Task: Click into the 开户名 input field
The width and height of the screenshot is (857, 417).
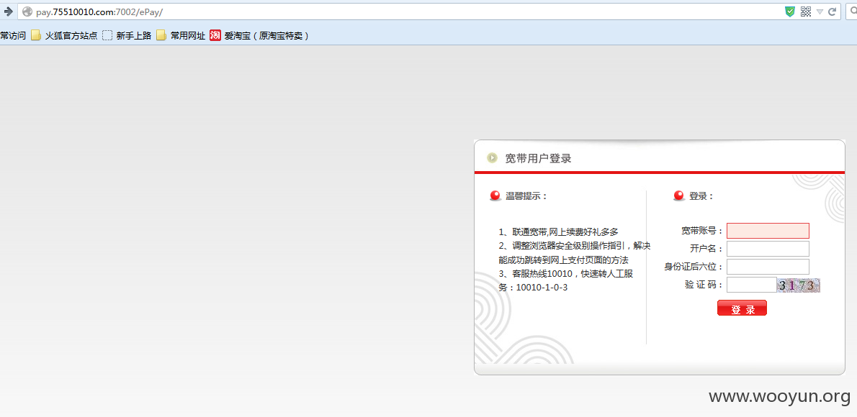Action: [768, 249]
